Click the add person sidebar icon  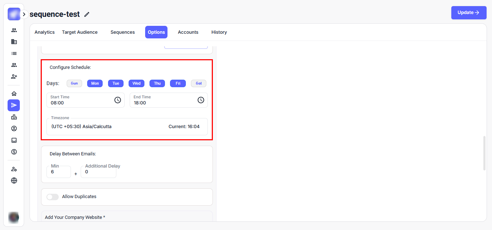(x=14, y=76)
